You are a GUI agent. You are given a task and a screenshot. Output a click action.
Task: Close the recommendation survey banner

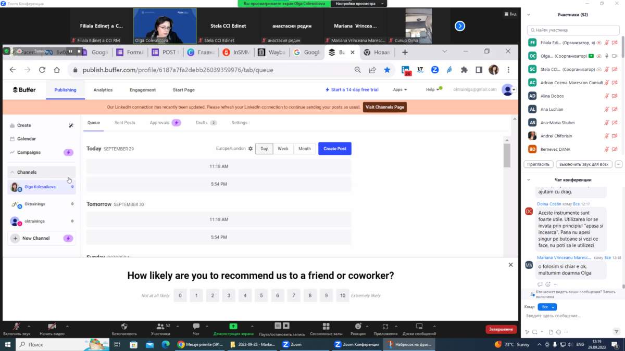coord(510,265)
